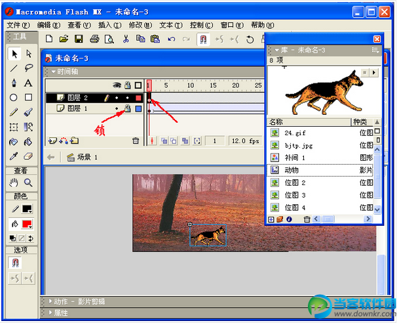Screen dimensions: 397x323
Task: Select the Pencil tool
Action: coord(14,112)
